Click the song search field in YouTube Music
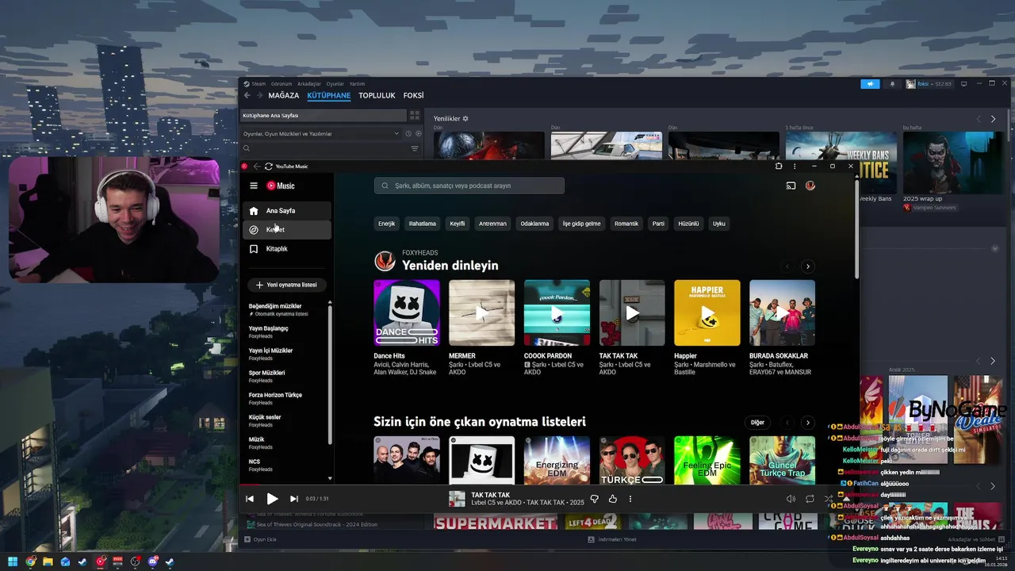This screenshot has height=571, width=1015. (469, 186)
